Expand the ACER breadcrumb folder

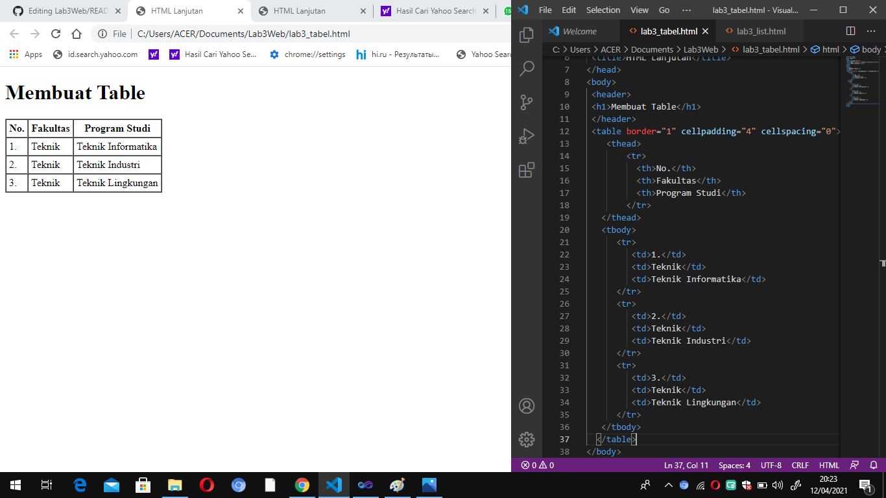tap(610, 49)
